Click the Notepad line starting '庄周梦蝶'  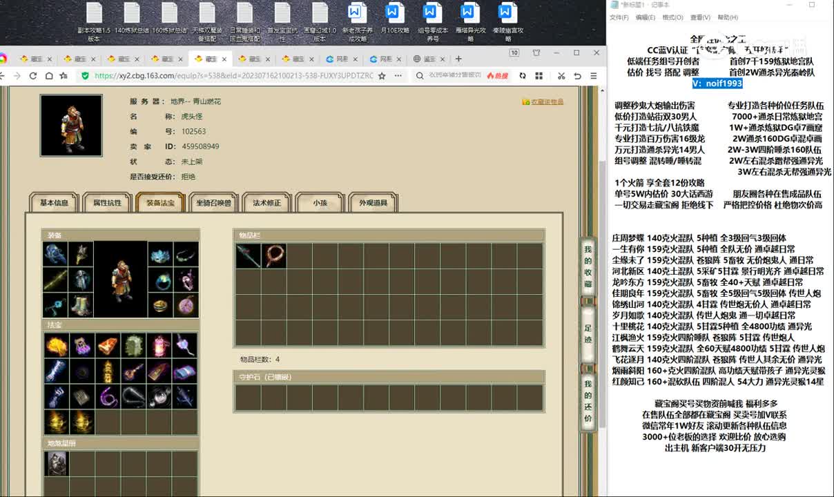[699, 238]
